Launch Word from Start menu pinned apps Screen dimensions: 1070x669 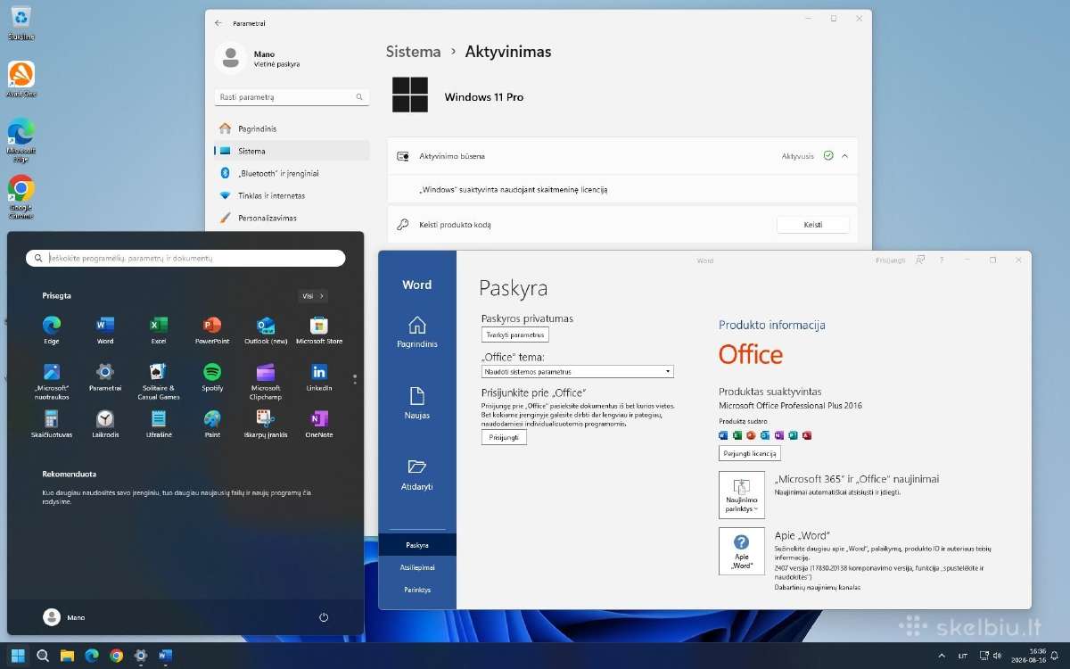[x=105, y=330]
